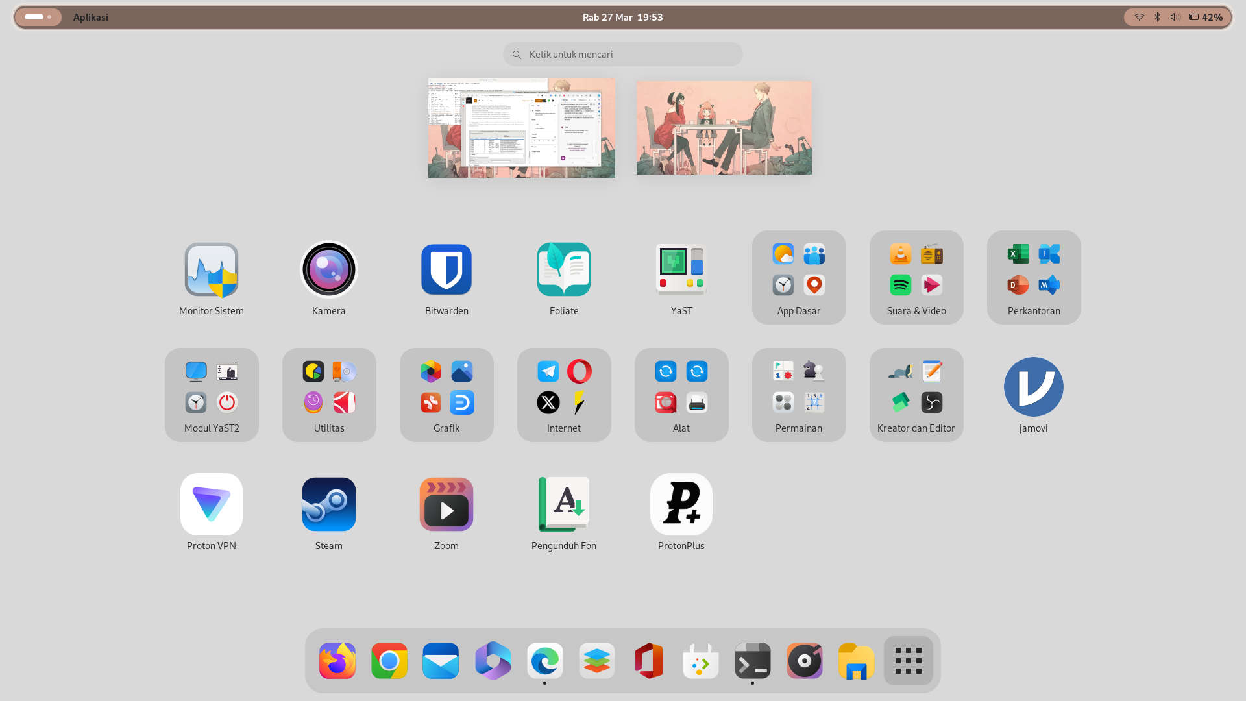Launch the Steam app

click(x=328, y=505)
